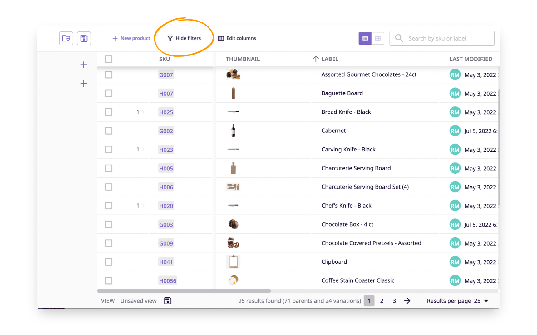Select the checkbox for SKU G007
Image resolution: width=537 pixels, height=335 pixels.
click(108, 74)
